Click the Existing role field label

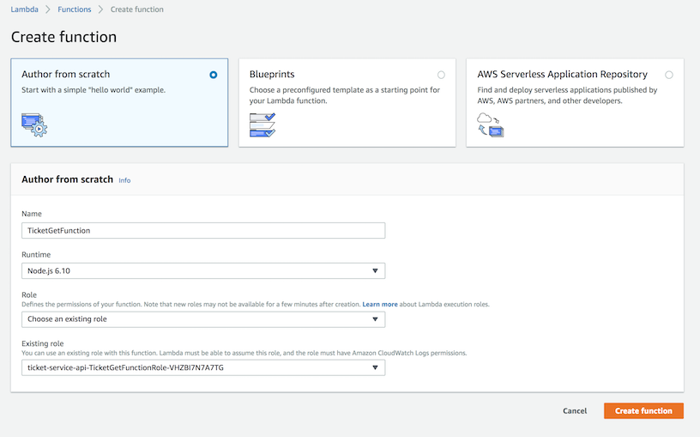pos(42,343)
